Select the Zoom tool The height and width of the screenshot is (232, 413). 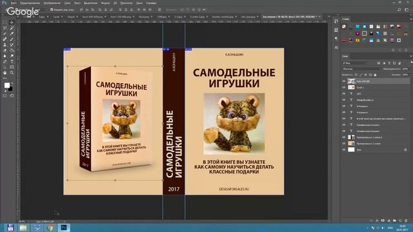click(12, 73)
